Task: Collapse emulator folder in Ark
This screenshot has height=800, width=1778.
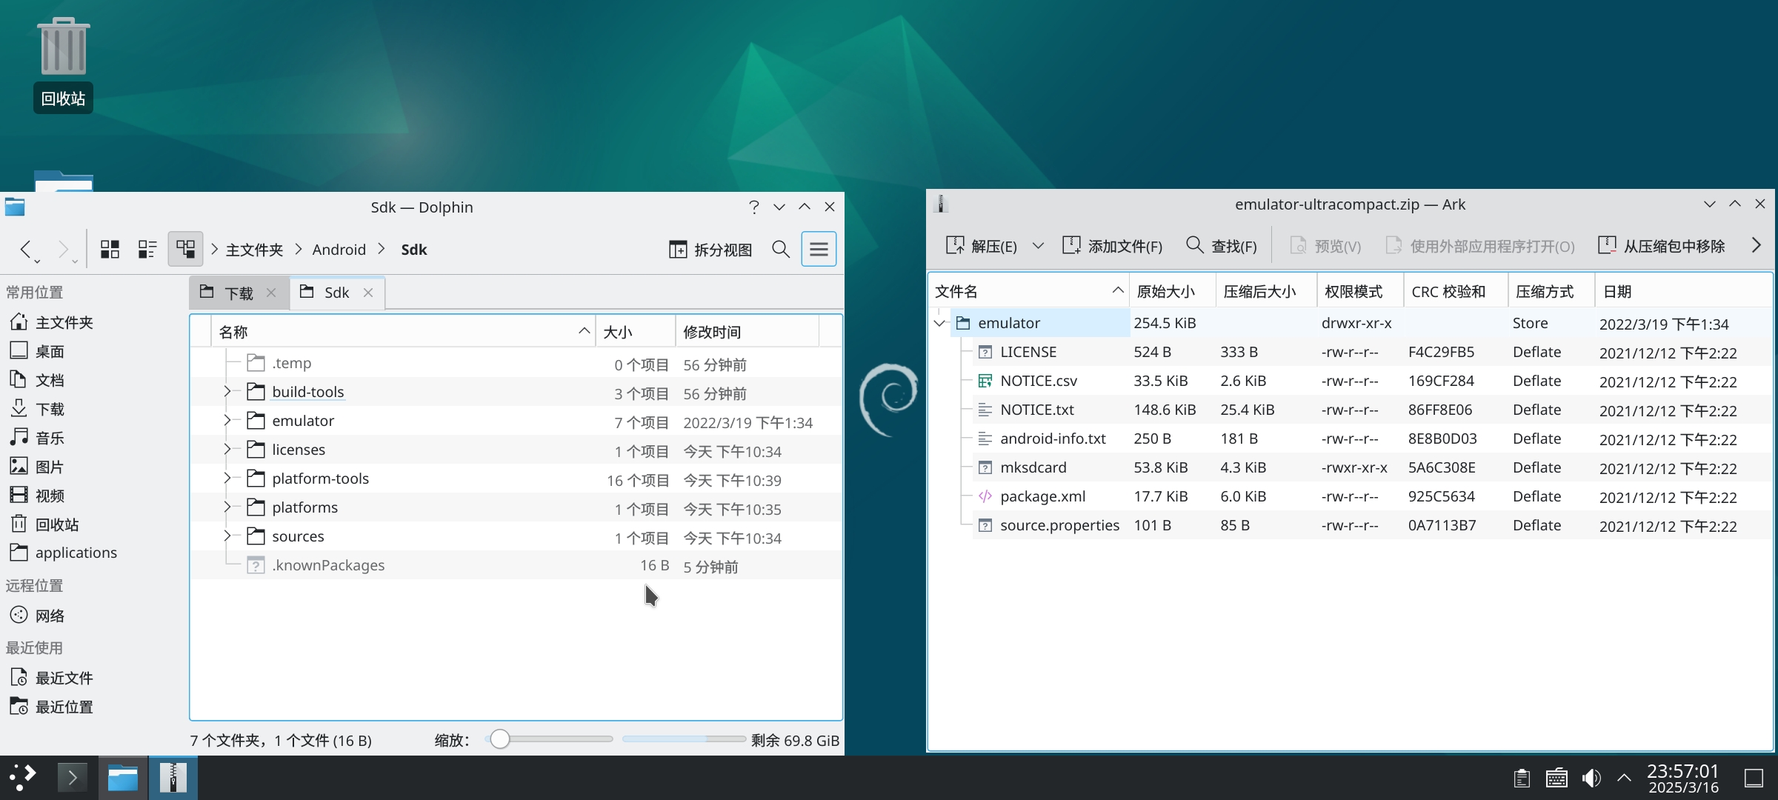Action: click(x=939, y=323)
